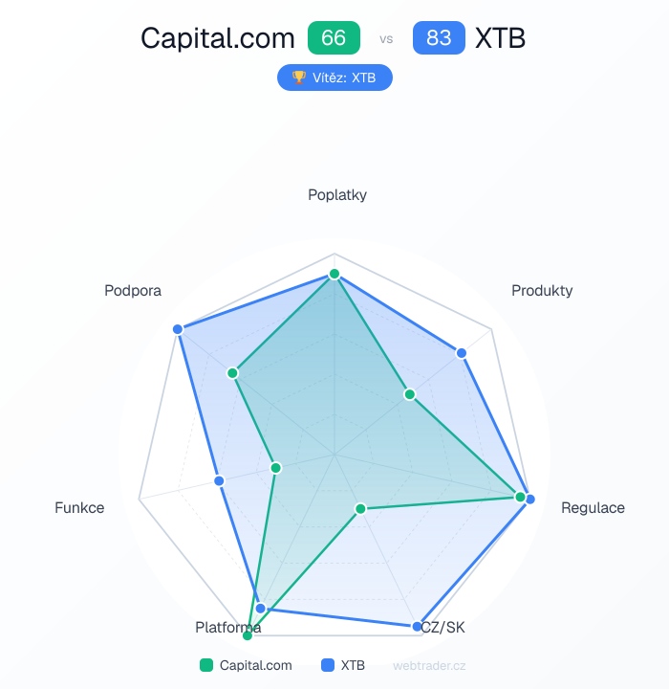
Task: Click the Regulace axis label
Action: 593,507
